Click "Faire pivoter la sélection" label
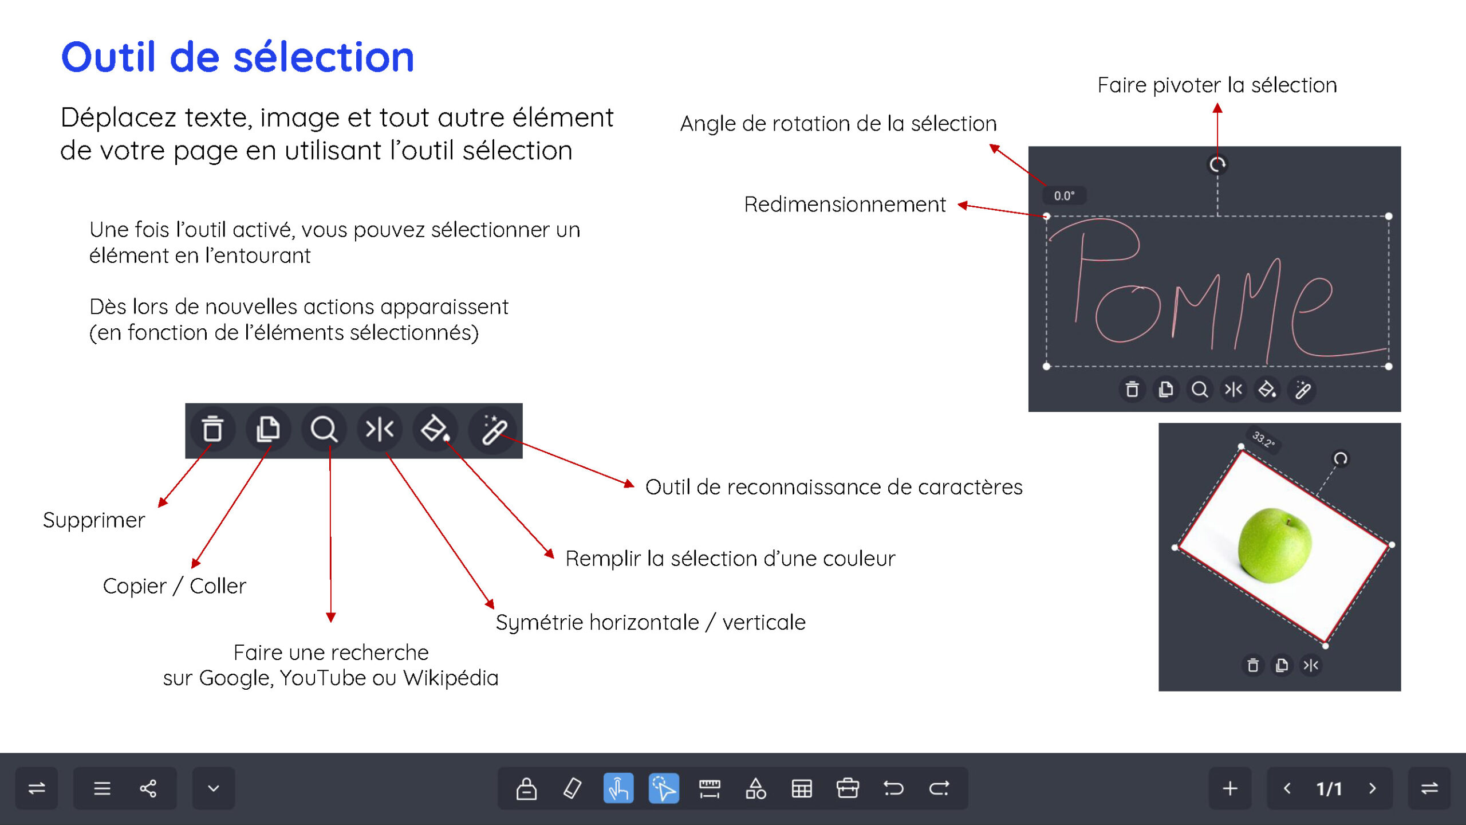Image resolution: width=1466 pixels, height=825 pixels. 1217,85
